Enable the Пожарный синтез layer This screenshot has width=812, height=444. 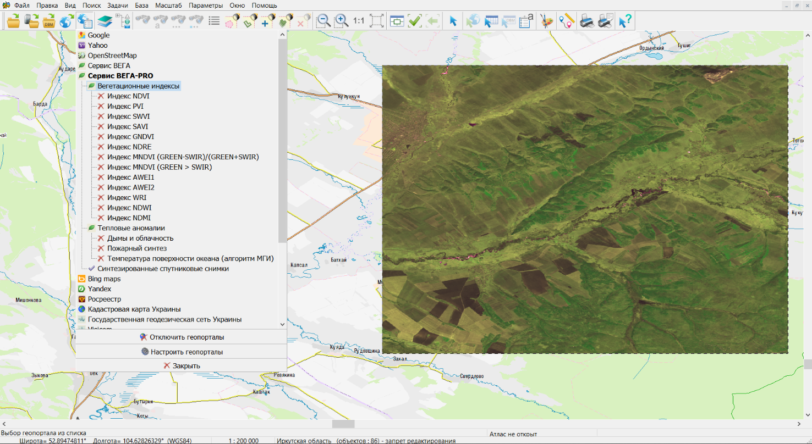(101, 248)
